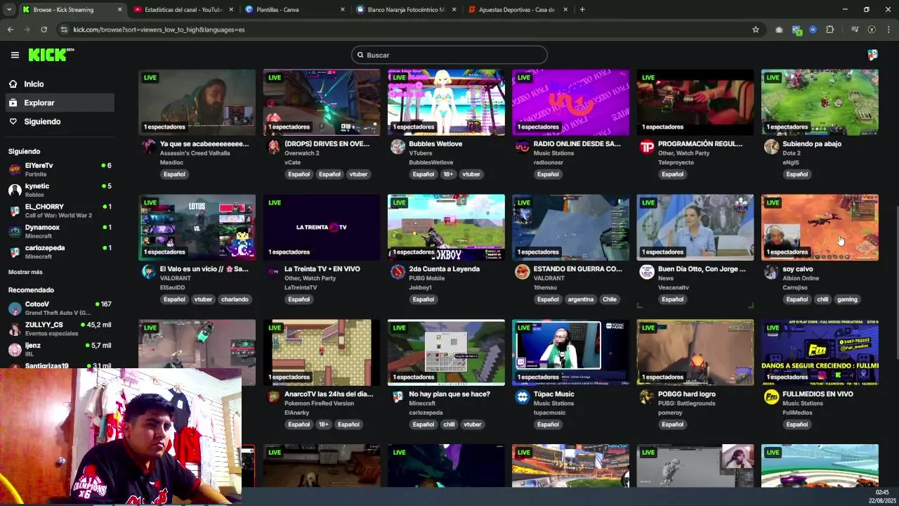Click Chile tag under ESTANDO EN GUERRA
The width and height of the screenshot is (899, 506).
(610, 299)
